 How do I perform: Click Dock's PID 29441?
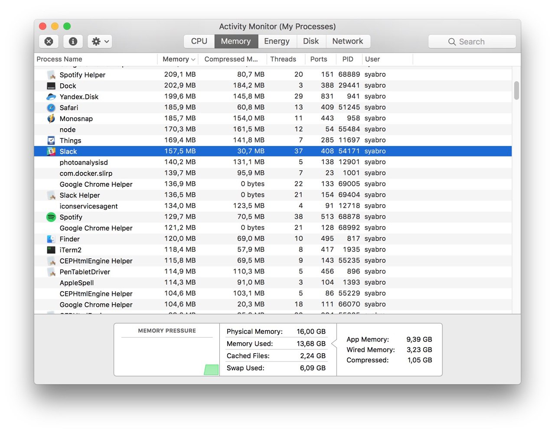click(349, 85)
